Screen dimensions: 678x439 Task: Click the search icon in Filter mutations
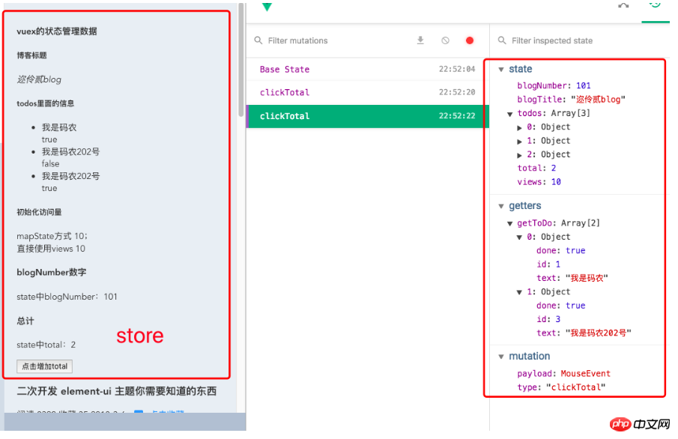258,40
